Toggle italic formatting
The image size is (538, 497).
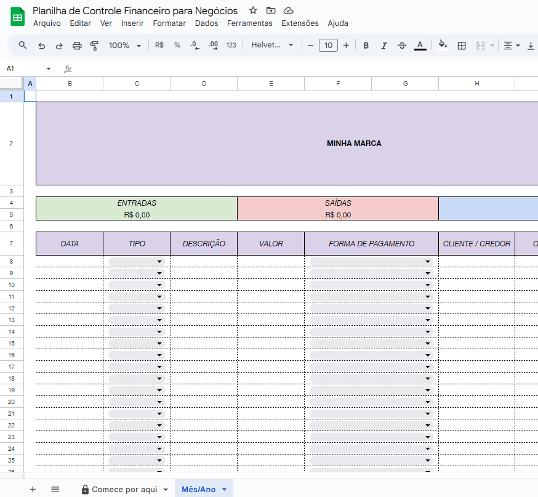point(383,45)
